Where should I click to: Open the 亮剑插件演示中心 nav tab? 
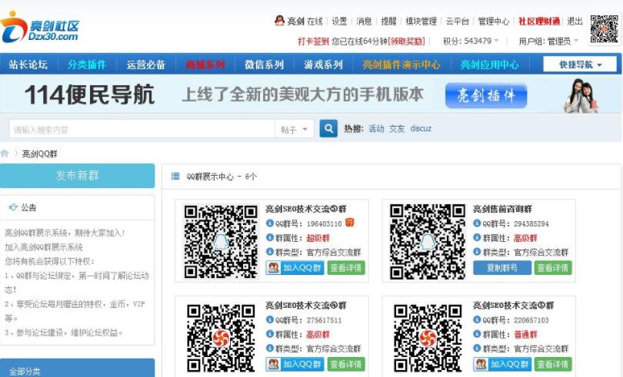point(401,64)
